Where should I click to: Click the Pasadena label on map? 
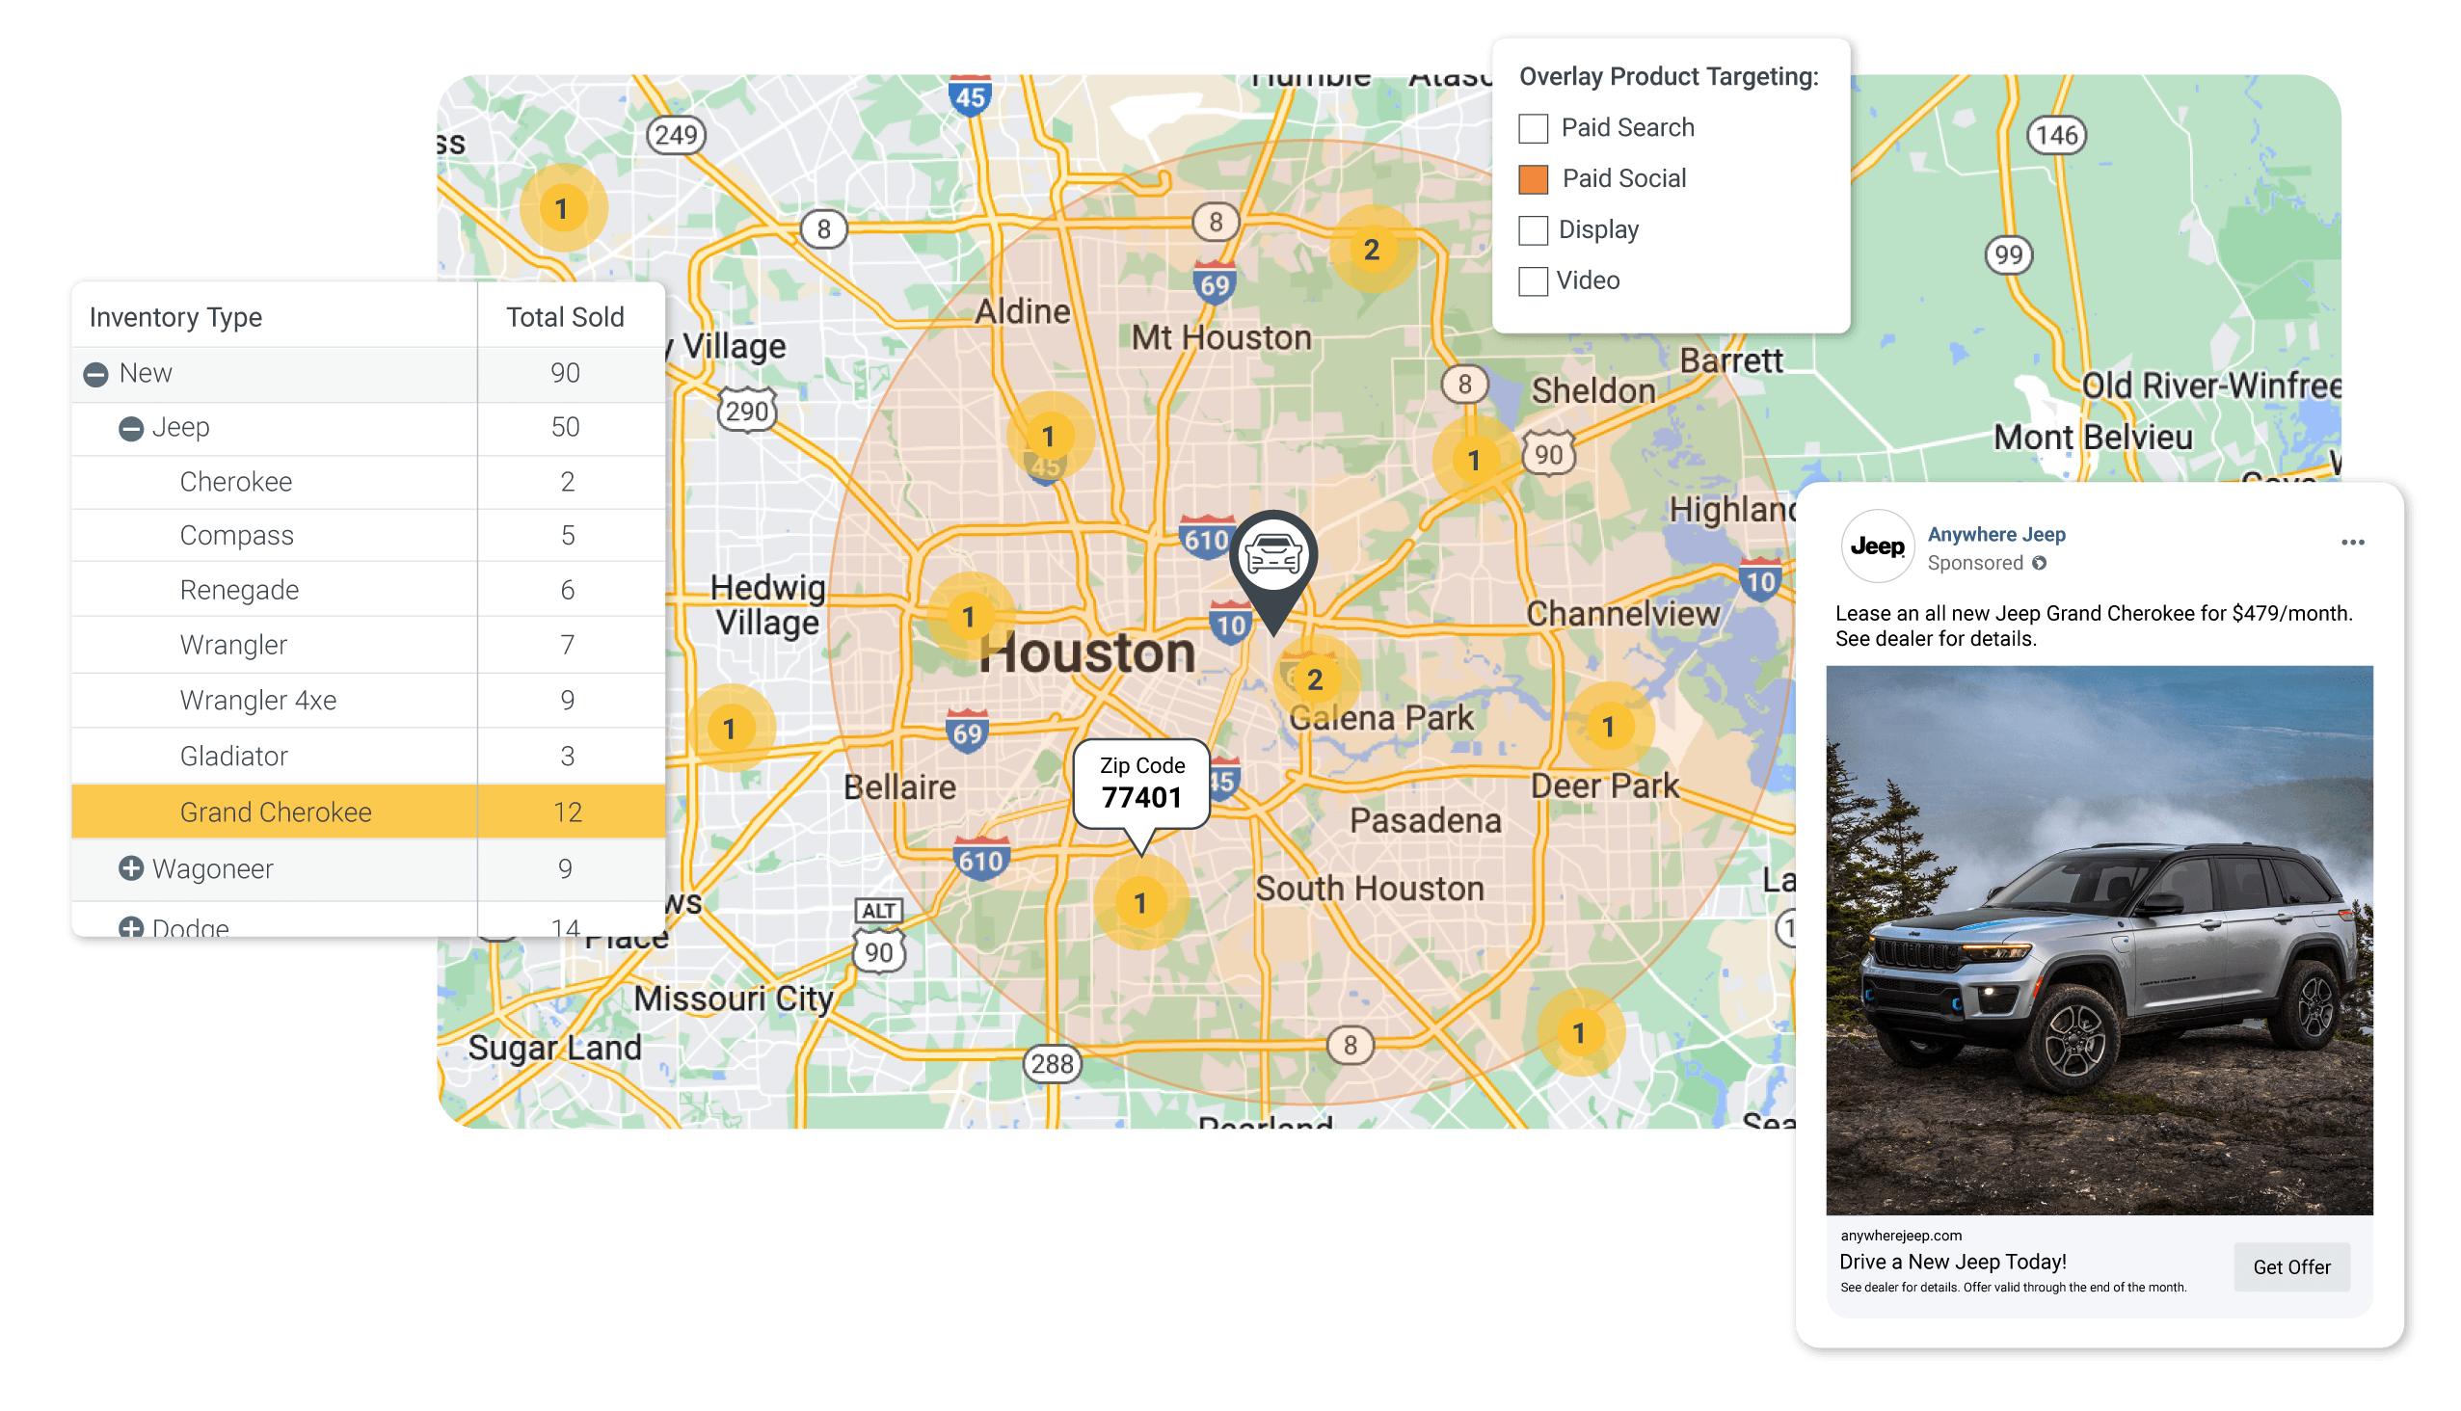click(1425, 821)
